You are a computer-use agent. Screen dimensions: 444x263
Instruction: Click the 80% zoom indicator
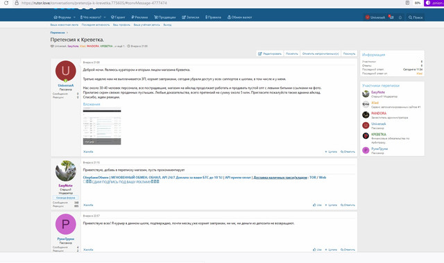pos(418,3)
